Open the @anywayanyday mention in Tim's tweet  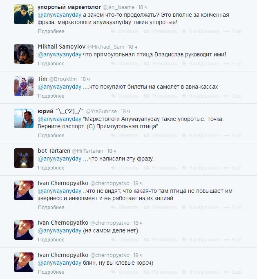[x=59, y=87]
